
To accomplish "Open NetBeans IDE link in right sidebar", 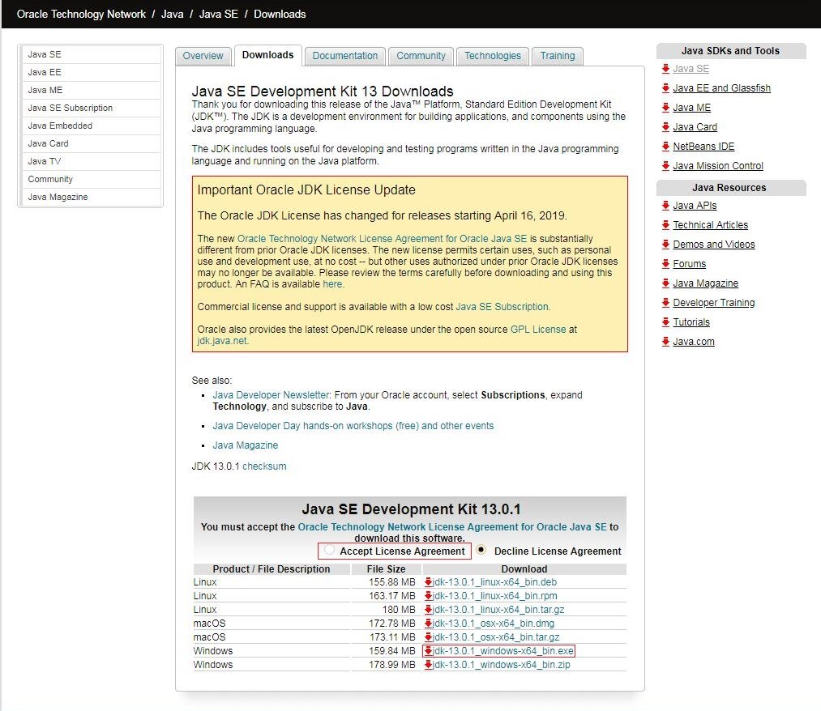I will pos(703,146).
